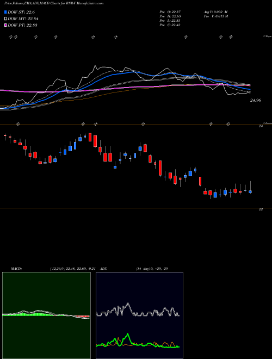272x359 pixels.
Task: Click MACD values '(12,26,9) 22.48, 22.69, -0.21'
Action: 72,269
